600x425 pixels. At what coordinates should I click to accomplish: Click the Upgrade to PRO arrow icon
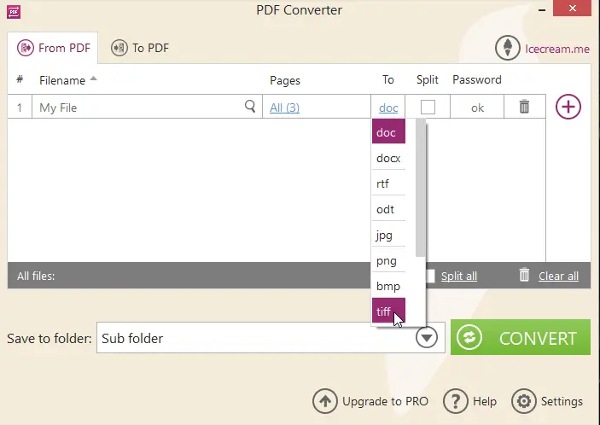(325, 401)
